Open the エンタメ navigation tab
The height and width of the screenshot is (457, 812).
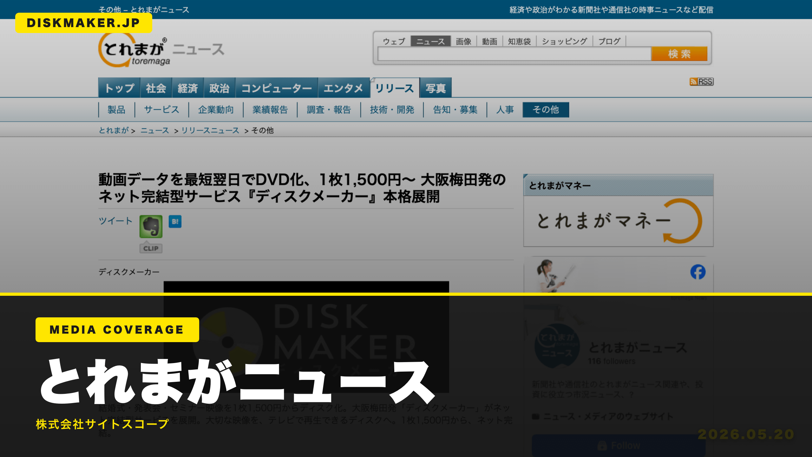pos(344,88)
